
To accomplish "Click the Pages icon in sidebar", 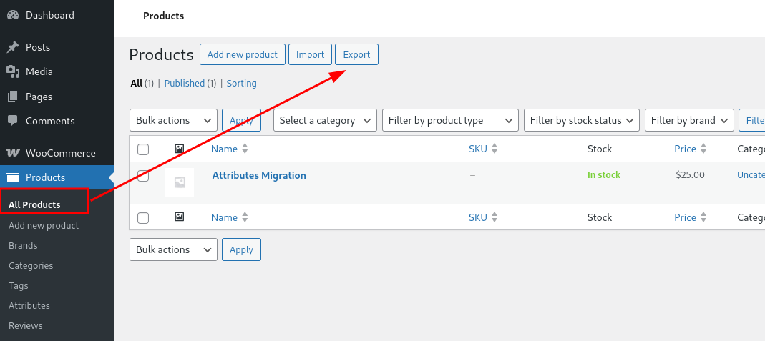I will tap(13, 97).
